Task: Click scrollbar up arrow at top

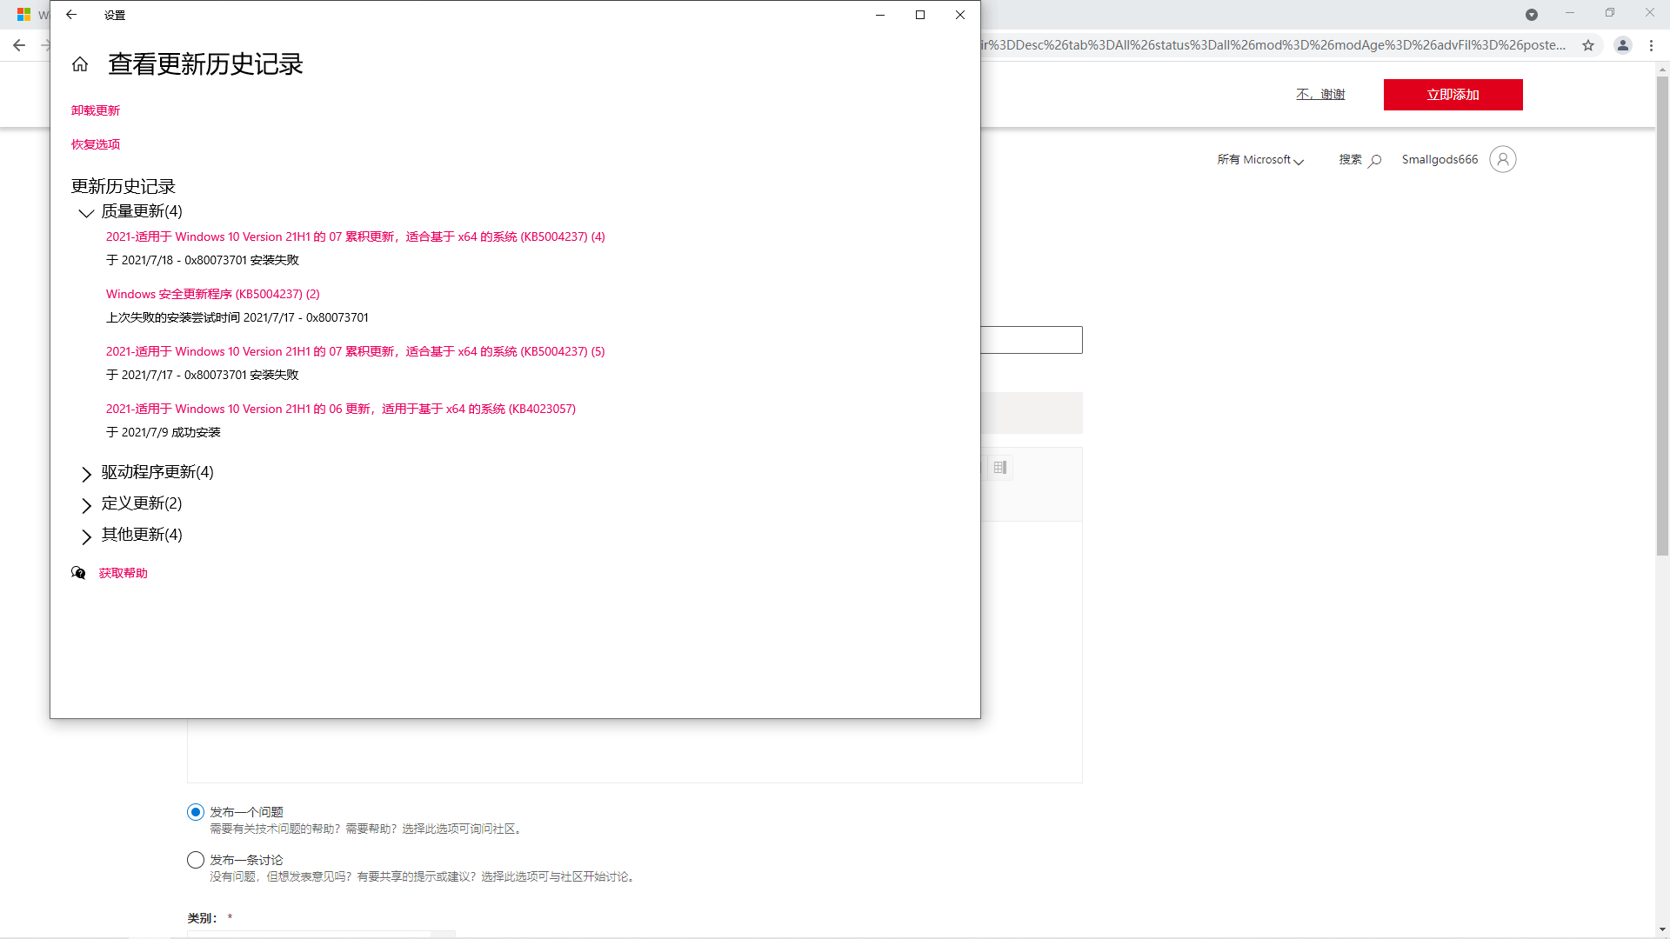Action: pyautogui.click(x=1662, y=69)
